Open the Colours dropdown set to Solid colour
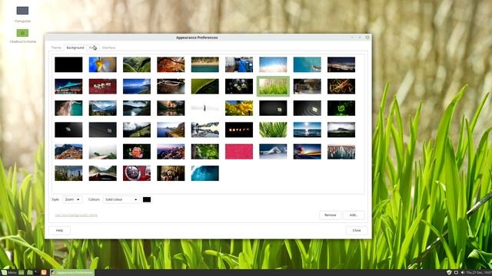492x276 pixels. (121, 199)
